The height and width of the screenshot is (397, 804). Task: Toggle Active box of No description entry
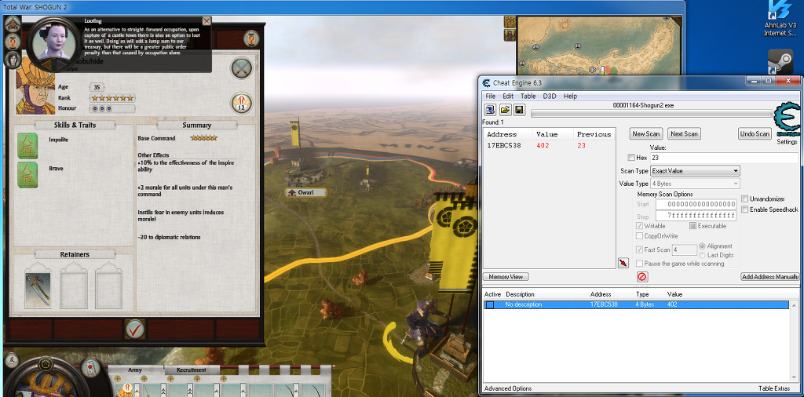click(490, 304)
